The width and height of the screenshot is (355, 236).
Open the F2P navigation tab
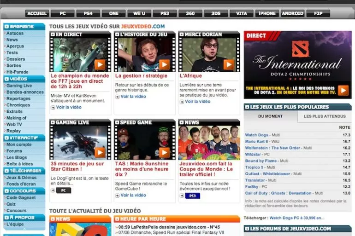(318, 13)
